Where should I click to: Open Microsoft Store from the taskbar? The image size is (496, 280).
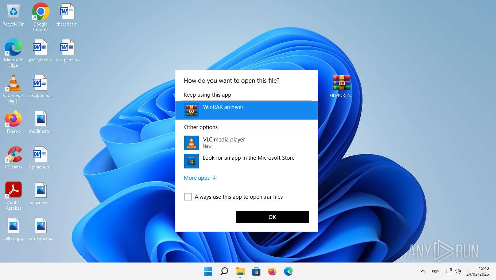point(256,271)
